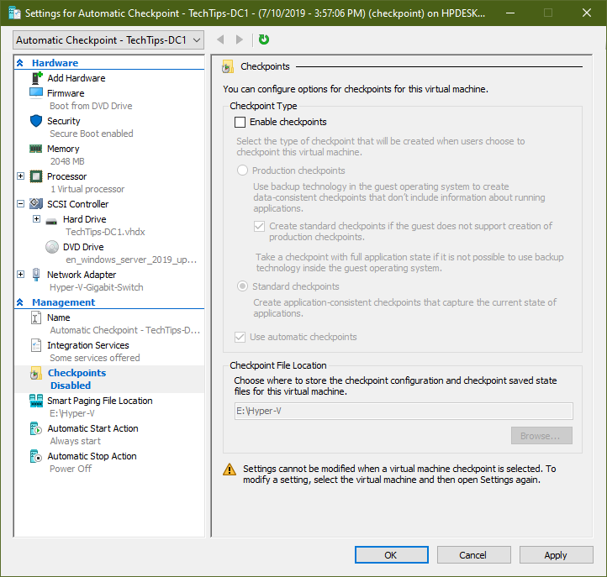Click the Firmware monitor icon

coord(36,93)
